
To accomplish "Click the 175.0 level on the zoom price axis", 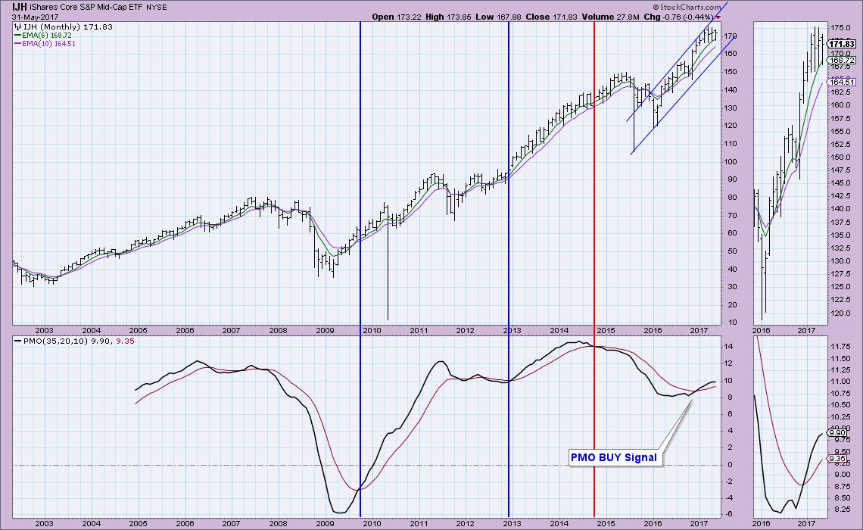I will (x=839, y=28).
